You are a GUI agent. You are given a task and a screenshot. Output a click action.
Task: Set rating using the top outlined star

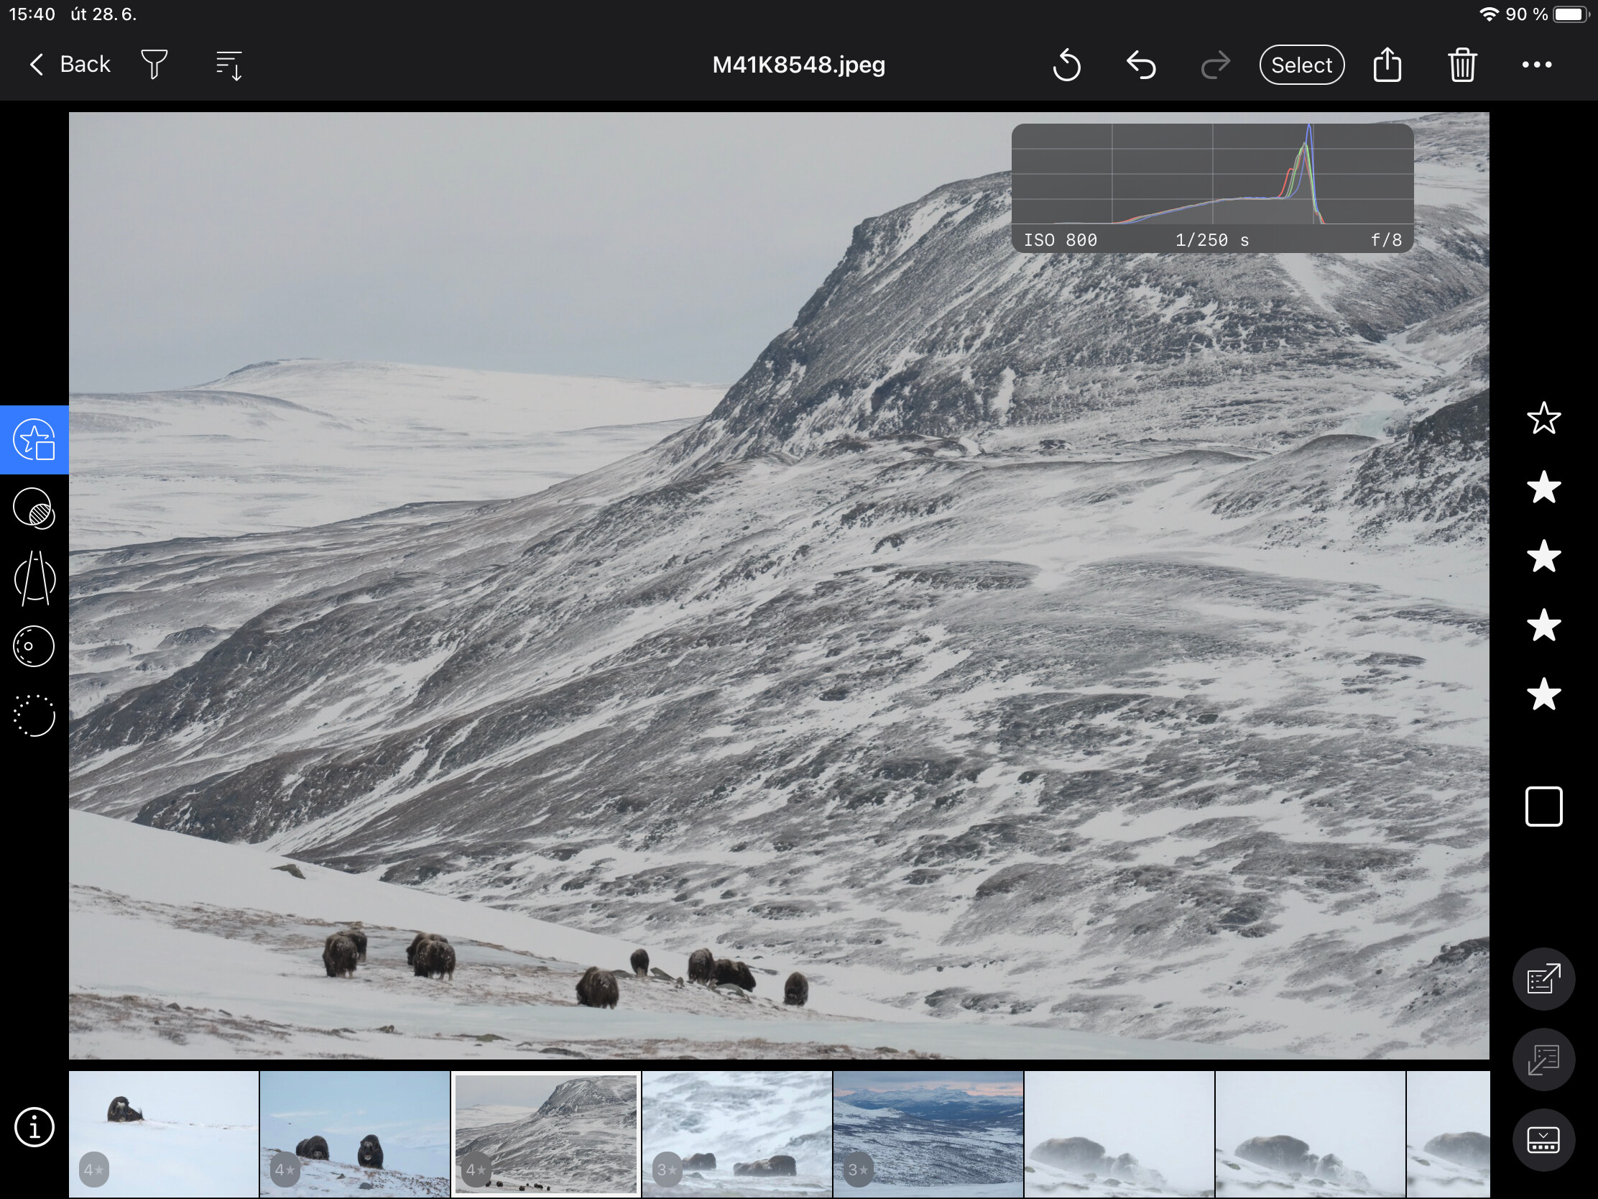pos(1544,418)
